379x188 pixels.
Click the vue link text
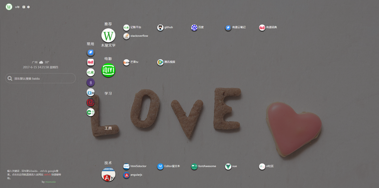click(x=235, y=166)
